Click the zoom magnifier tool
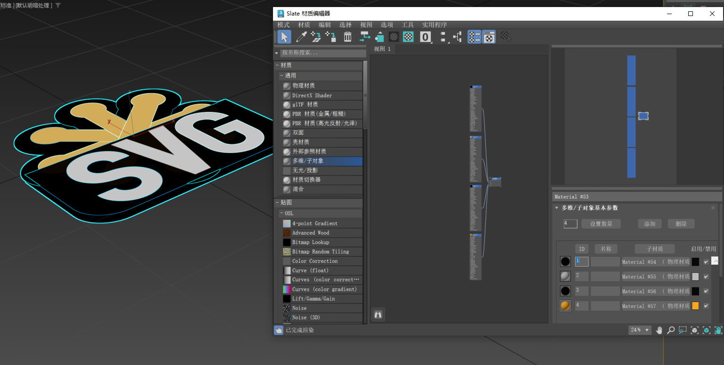The width and height of the screenshot is (724, 365). pyautogui.click(x=671, y=330)
